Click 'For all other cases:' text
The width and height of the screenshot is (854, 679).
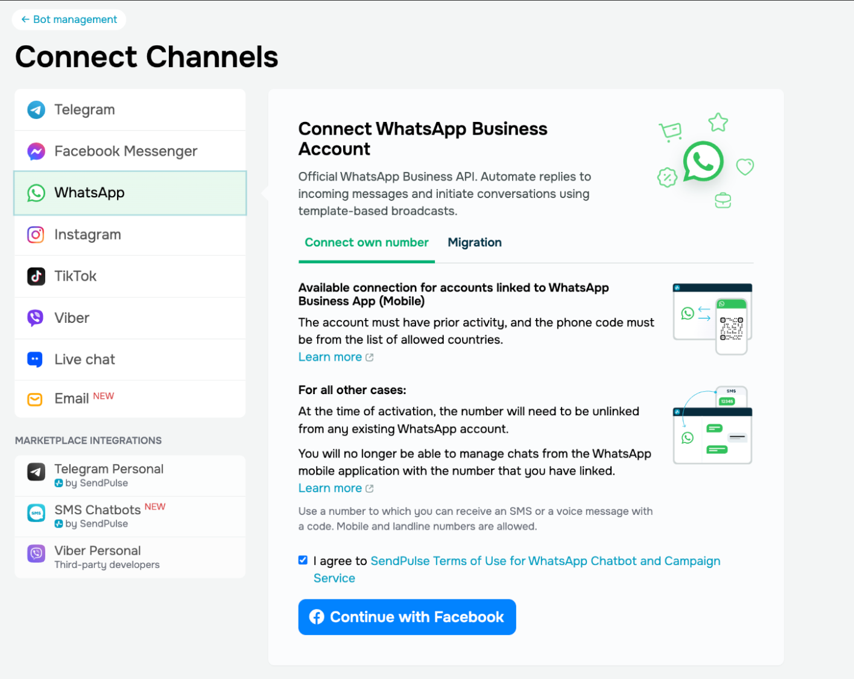click(x=352, y=390)
